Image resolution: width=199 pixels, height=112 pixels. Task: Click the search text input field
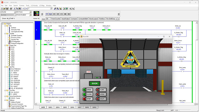click(39, 8)
